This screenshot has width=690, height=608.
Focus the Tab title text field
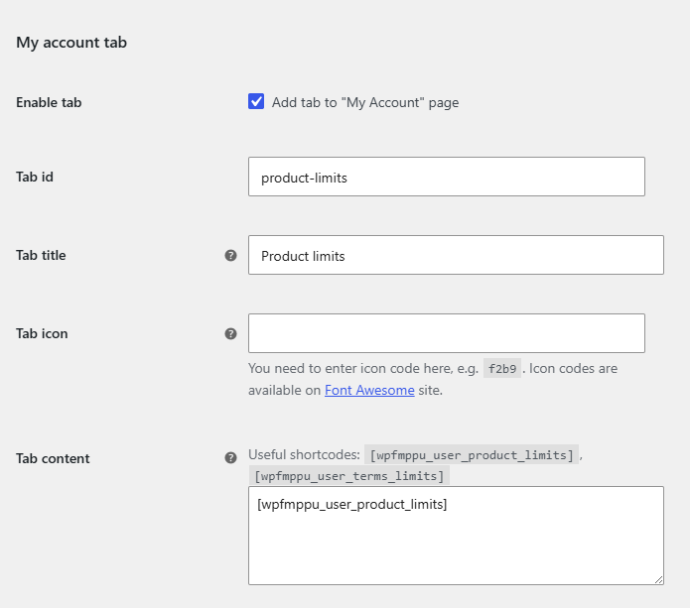click(456, 255)
